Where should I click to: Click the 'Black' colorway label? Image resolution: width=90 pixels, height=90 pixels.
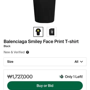(7, 46)
